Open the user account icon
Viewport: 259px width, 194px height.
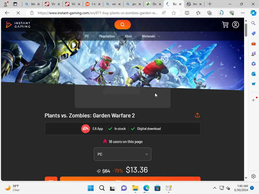tap(235, 25)
